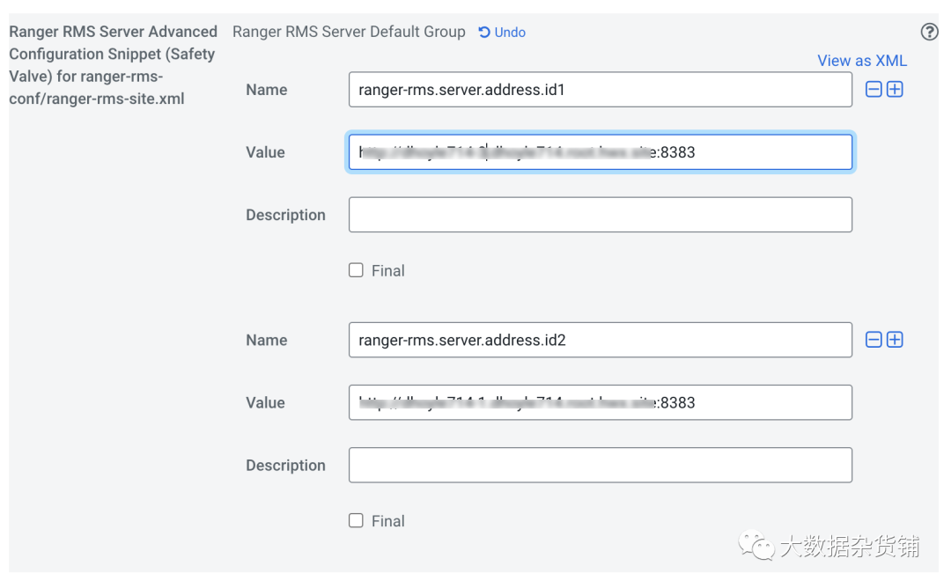This screenshot has width=951, height=588.
Task: Undo changes to Ranger RMS Server Default Group
Action: [x=502, y=33]
